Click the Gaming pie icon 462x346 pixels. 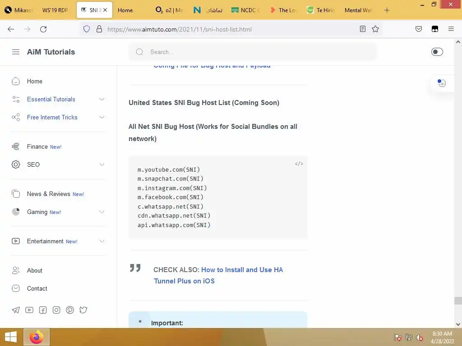16,212
